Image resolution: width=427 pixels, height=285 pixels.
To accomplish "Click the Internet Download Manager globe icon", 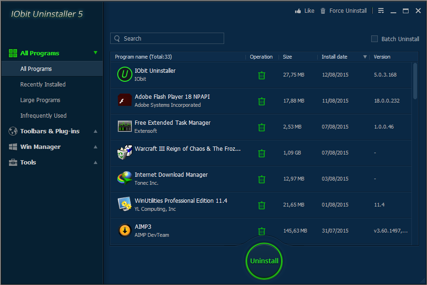I will coord(125,178).
